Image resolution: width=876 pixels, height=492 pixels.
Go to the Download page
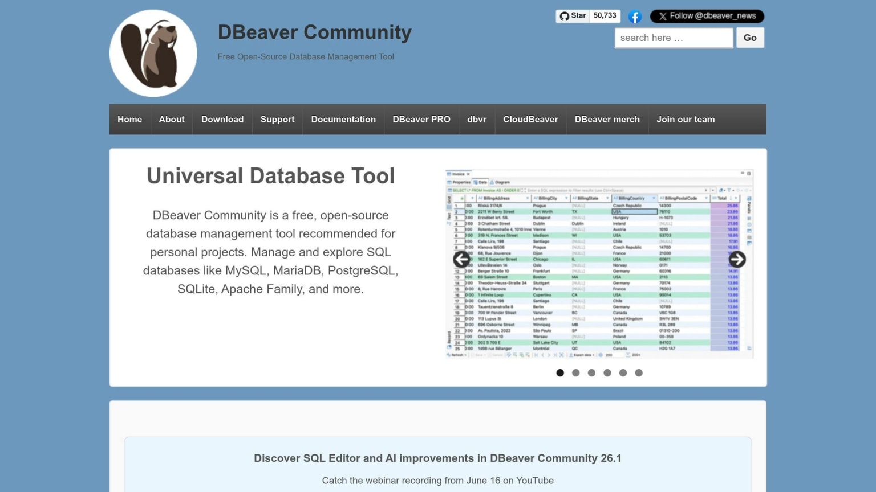click(x=222, y=119)
